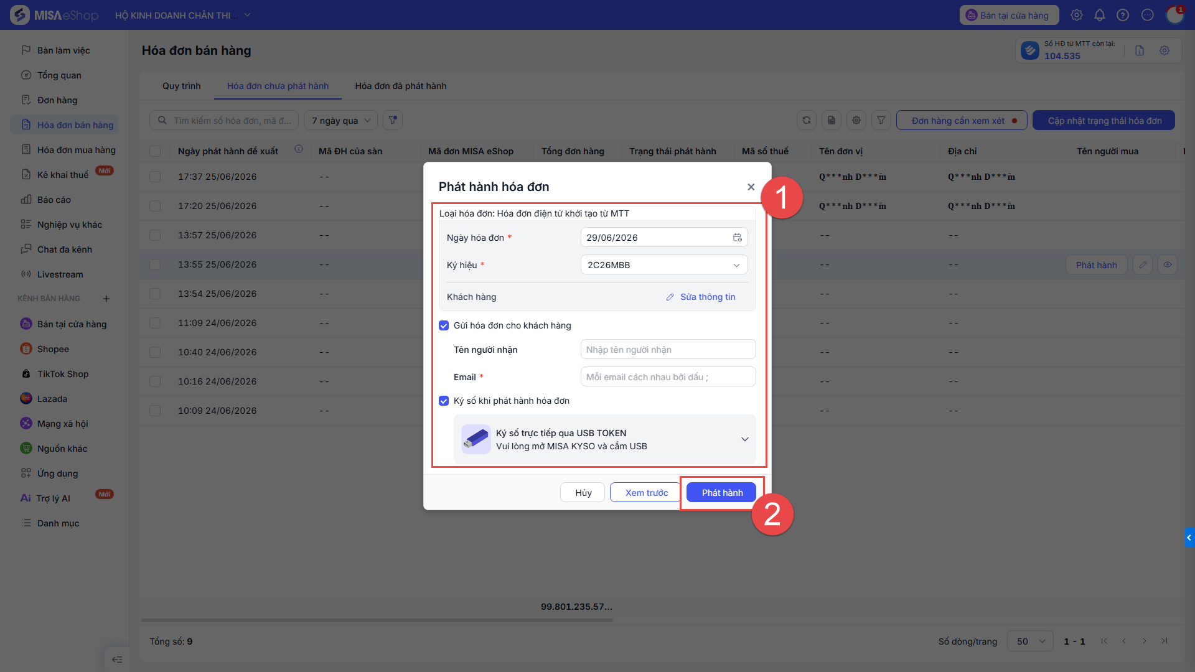The width and height of the screenshot is (1195, 672).
Task: Go to the last page
Action: pos(1165,641)
